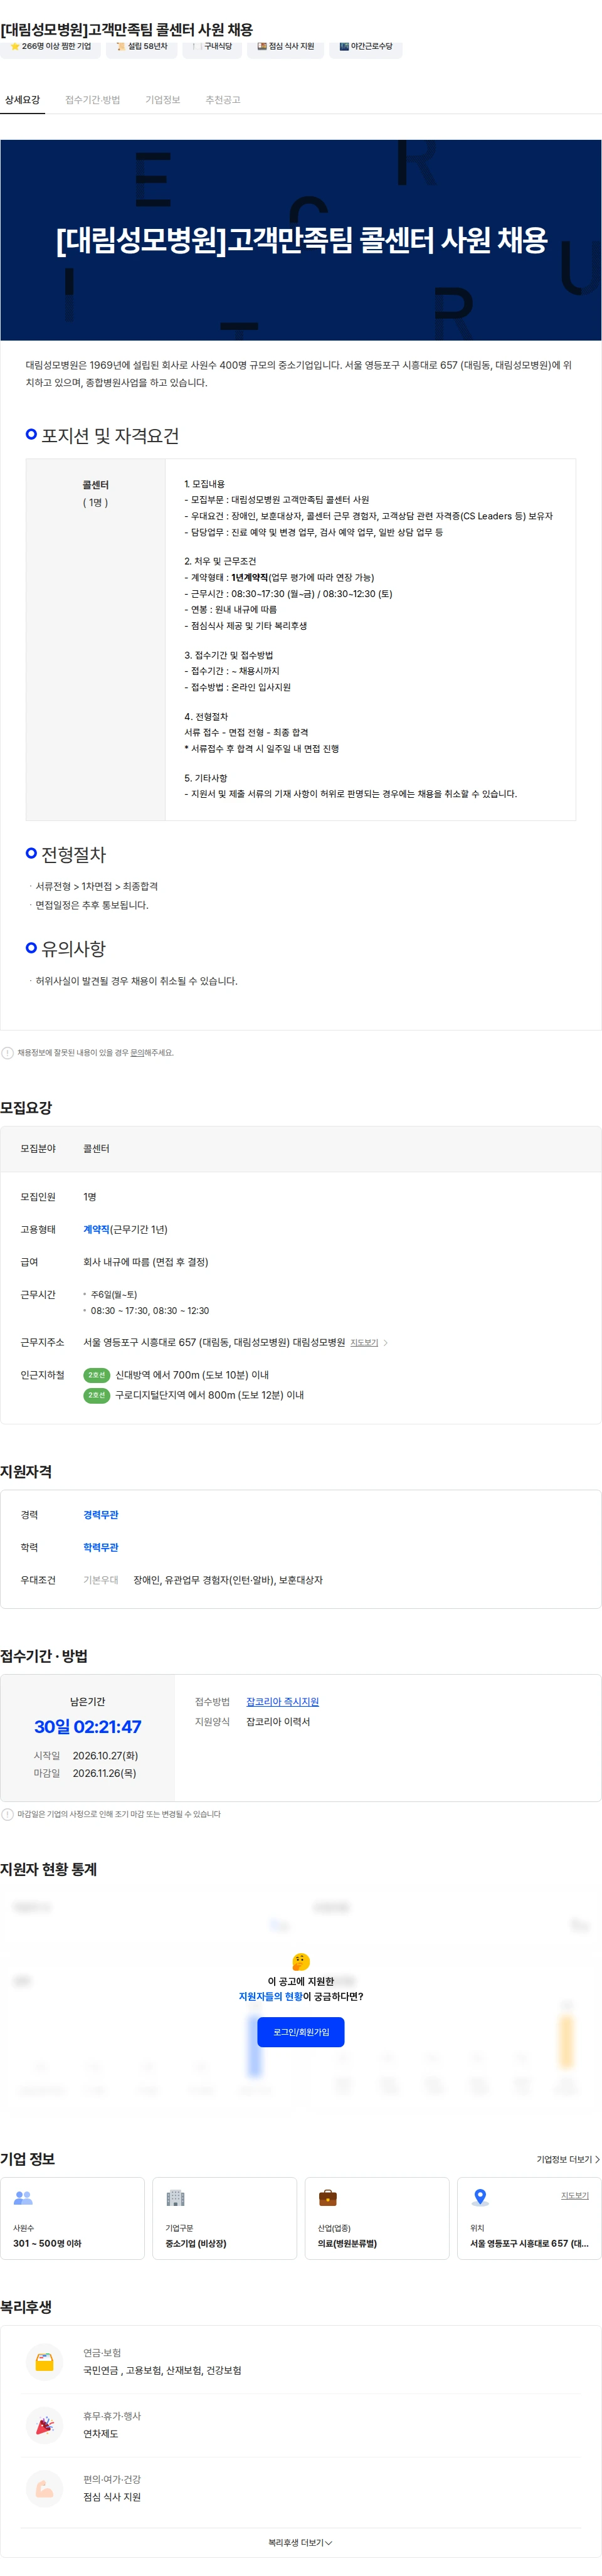
Task: Click the 중소기업 (비상장) value
Action: tap(196, 2243)
